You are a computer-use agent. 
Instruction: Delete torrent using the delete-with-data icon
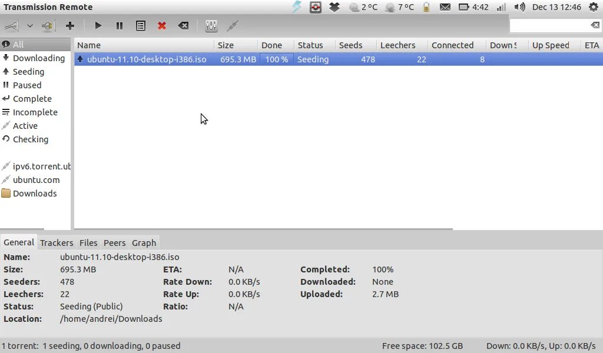183,25
